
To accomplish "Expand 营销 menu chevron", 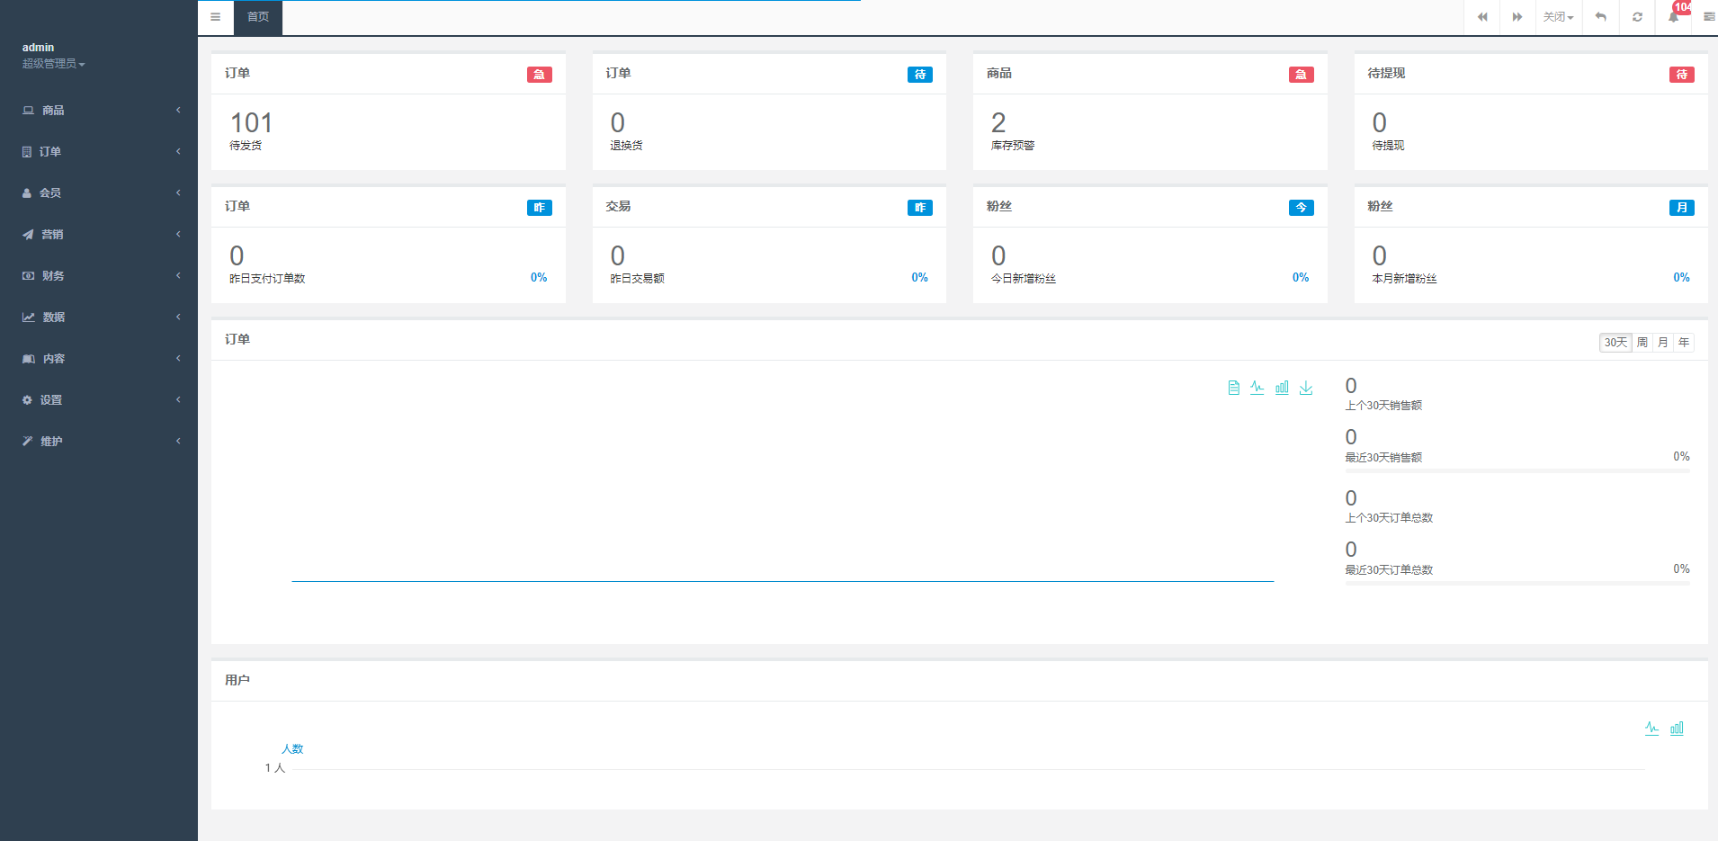I will pyautogui.click(x=178, y=234).
